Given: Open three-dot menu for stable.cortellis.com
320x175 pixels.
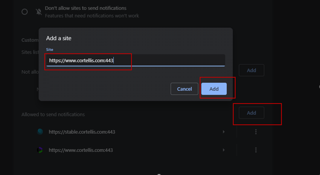Looking at the screenshot, I should [x=256, y=132].
